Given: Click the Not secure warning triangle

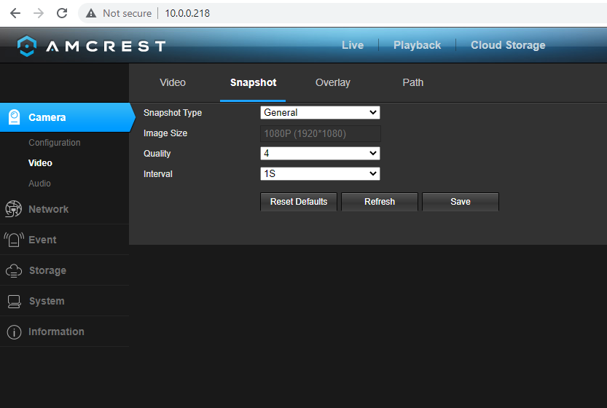Looking at the screenshot, I should pyautogui.click(x=91, y=14).
